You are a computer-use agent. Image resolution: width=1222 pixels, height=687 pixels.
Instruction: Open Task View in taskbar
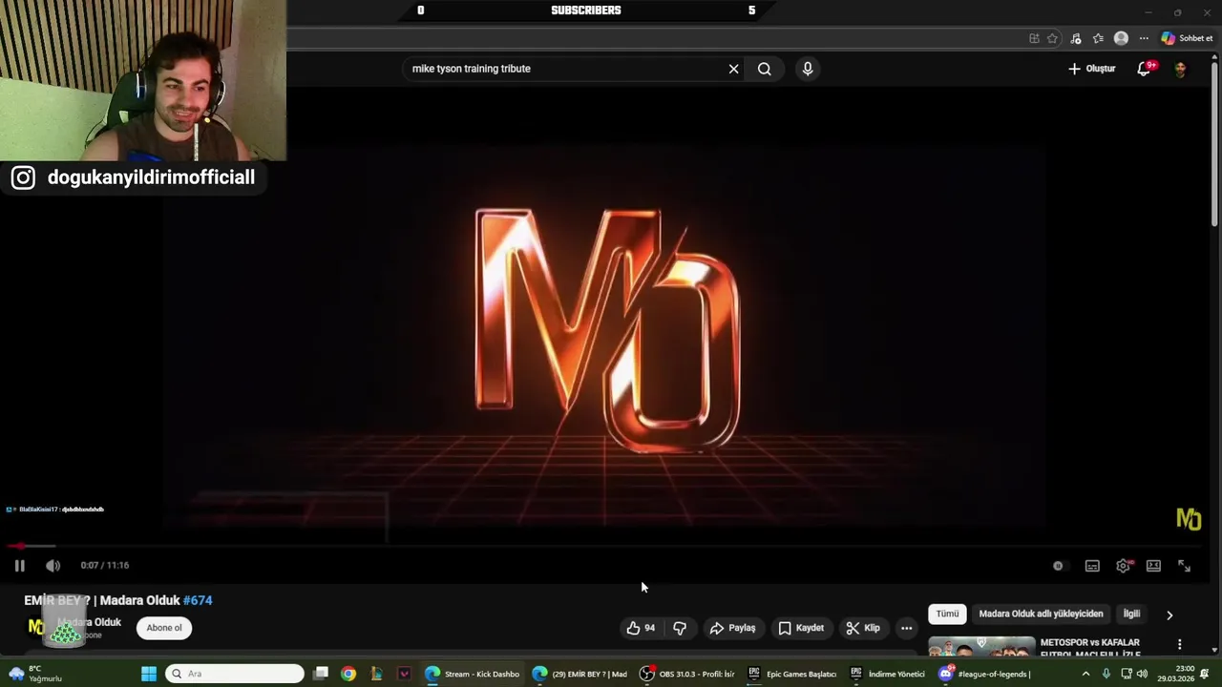point(321,674)
